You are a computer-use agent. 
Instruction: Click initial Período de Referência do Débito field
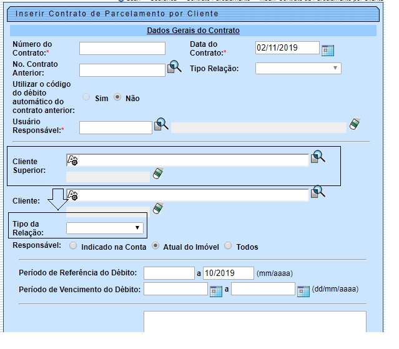[169, 273]
